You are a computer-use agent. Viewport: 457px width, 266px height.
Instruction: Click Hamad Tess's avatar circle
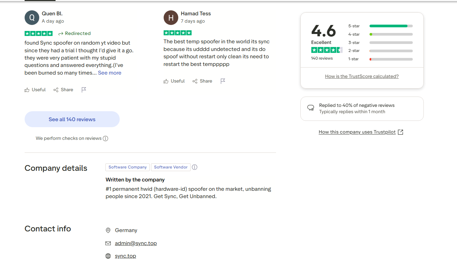[x=171, y=18]
